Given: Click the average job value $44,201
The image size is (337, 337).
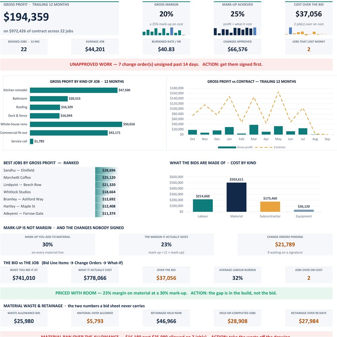Looking at the screenshot, I should (x=95, y=49).
